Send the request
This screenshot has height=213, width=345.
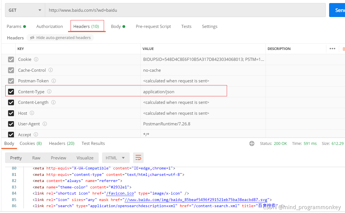tap(337, 10)
